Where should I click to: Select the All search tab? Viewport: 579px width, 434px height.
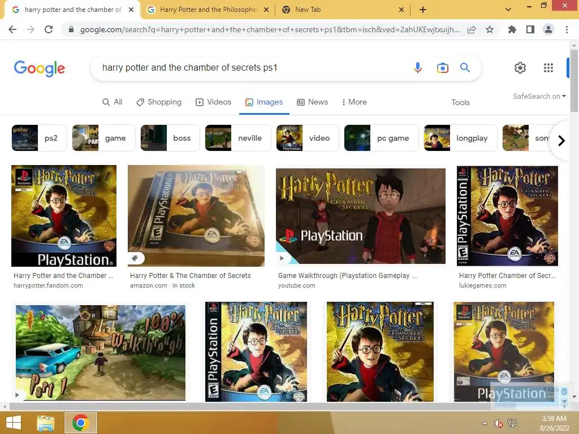(x=113, y=102)
